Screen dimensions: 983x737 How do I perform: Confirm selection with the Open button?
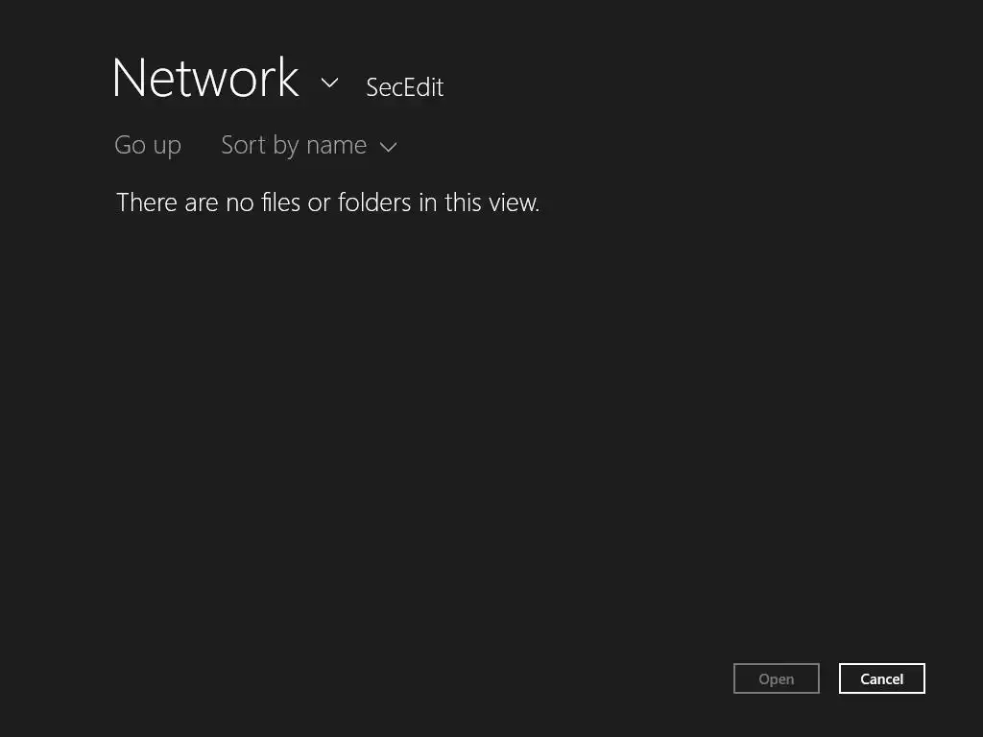(776, 678)
